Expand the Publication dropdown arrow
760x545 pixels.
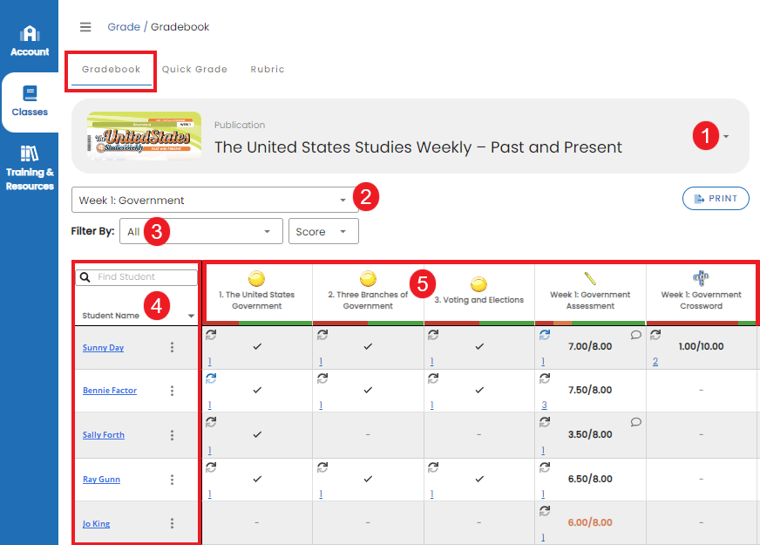pyautogui.click(x=726, y=136)
